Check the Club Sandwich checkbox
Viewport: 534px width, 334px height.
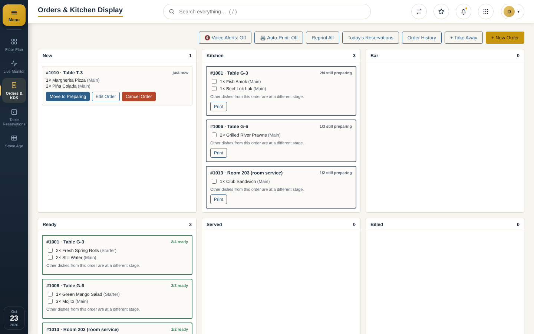coord(214,181)
